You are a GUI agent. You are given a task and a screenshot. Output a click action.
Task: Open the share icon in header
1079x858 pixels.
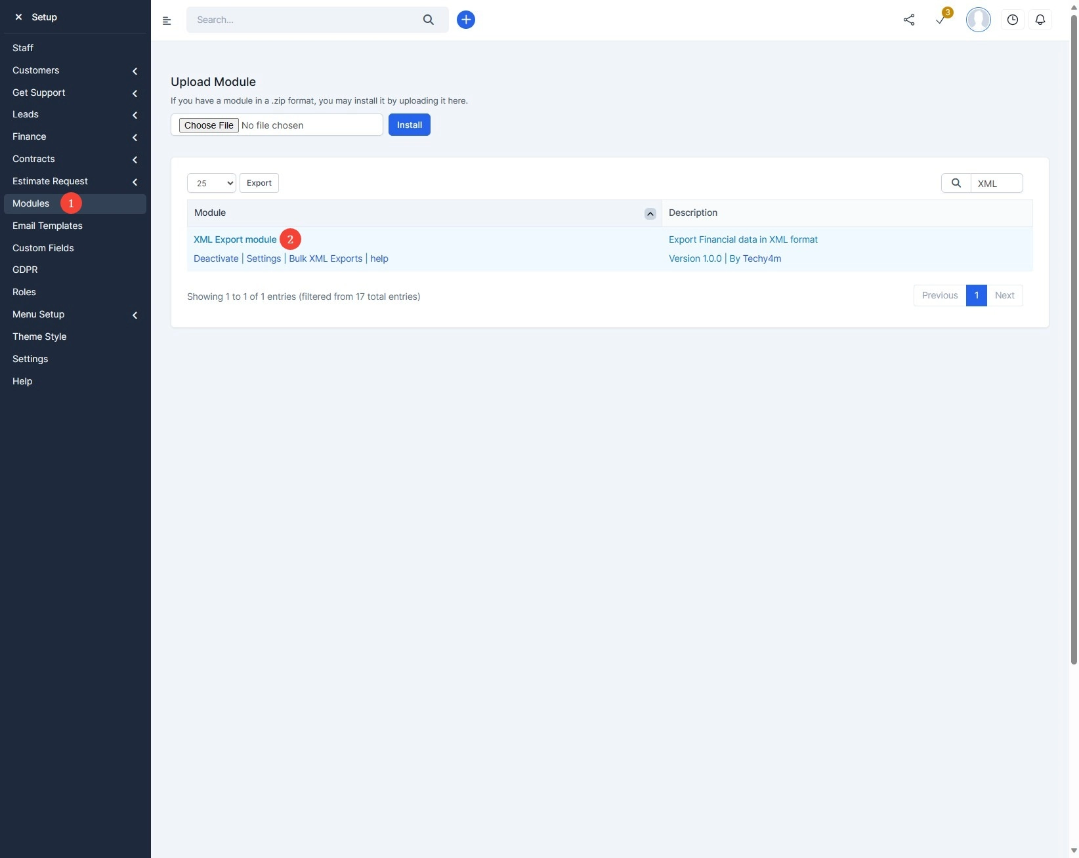pos(908,20)
